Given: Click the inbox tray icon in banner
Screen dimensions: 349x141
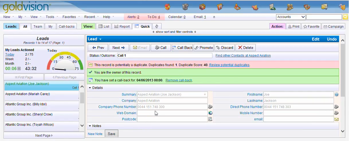Looking at the screenshot, I should pos(237,7).
